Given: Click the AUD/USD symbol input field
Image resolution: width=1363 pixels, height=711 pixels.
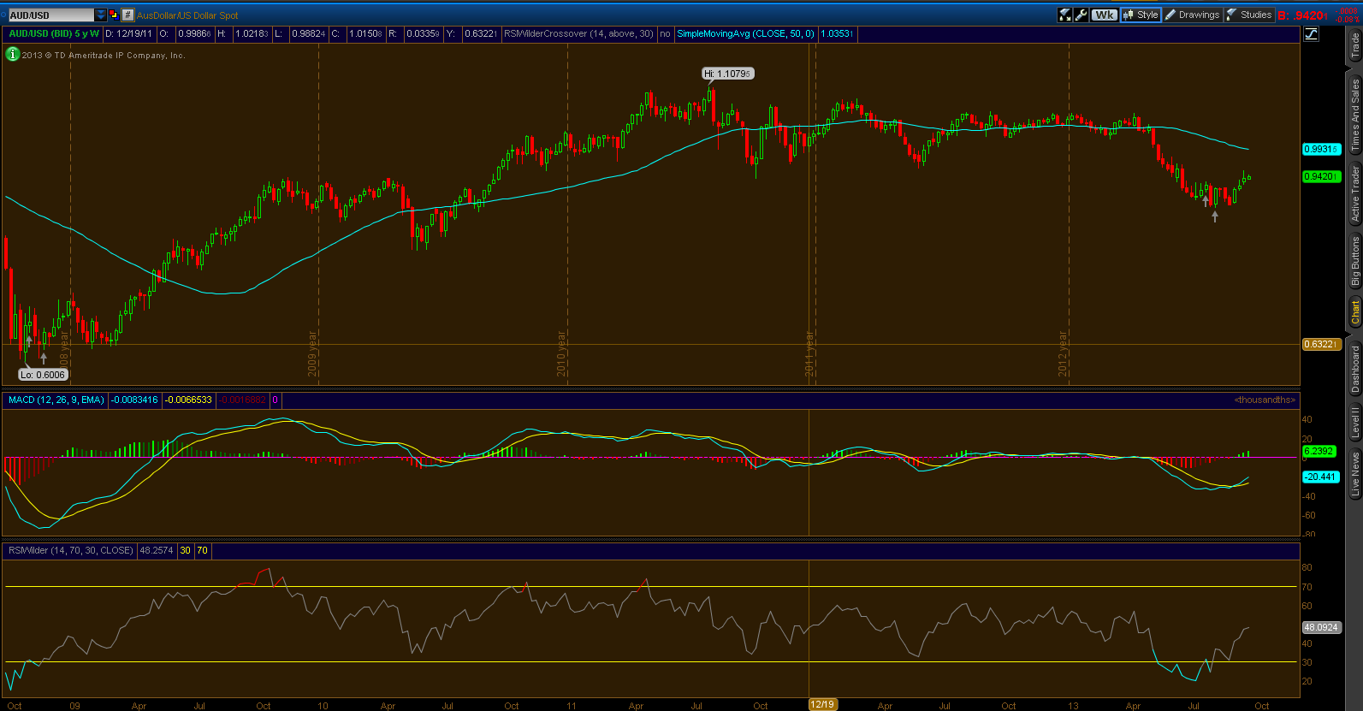Looking at the screenshot, I should coord(50,15).
